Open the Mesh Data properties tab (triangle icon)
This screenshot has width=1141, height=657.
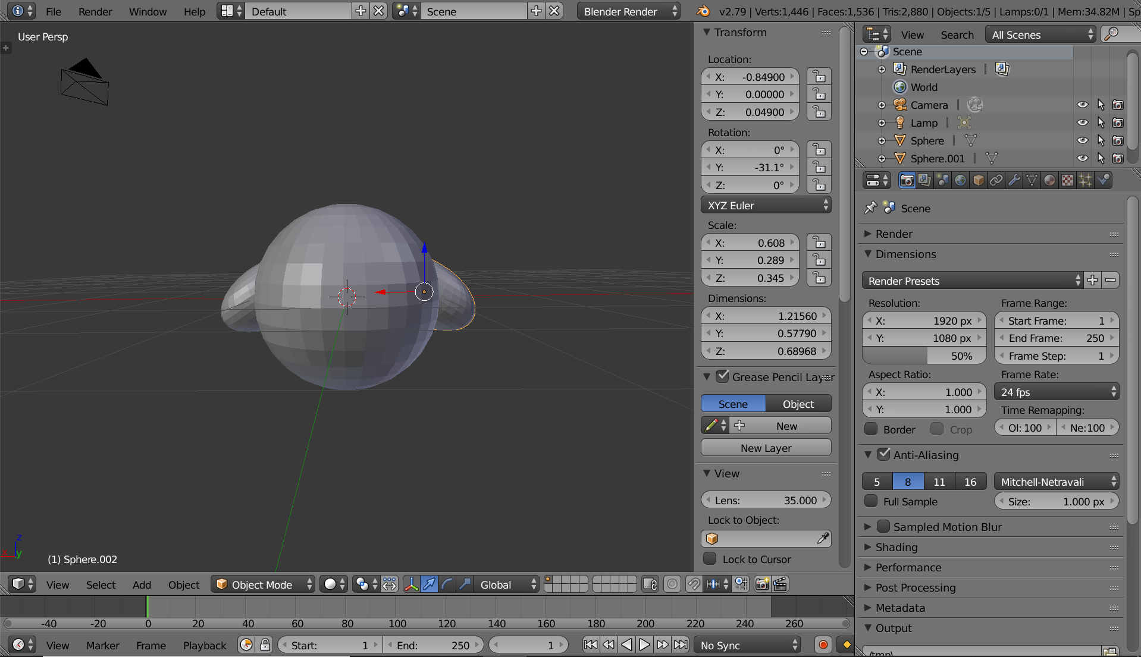tap(1032, 180)
